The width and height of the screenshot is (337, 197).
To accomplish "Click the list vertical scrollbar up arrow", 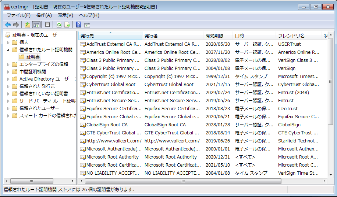I will click(x=331, y=35).
